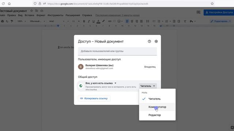Align text center
234x131 pixels.
pyautogui.click(x=132, y=21)
